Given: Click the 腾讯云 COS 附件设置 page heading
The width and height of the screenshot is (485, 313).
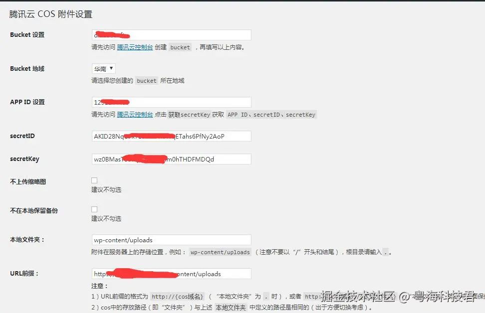Looking at the screenshot, I should pos(51,14).
